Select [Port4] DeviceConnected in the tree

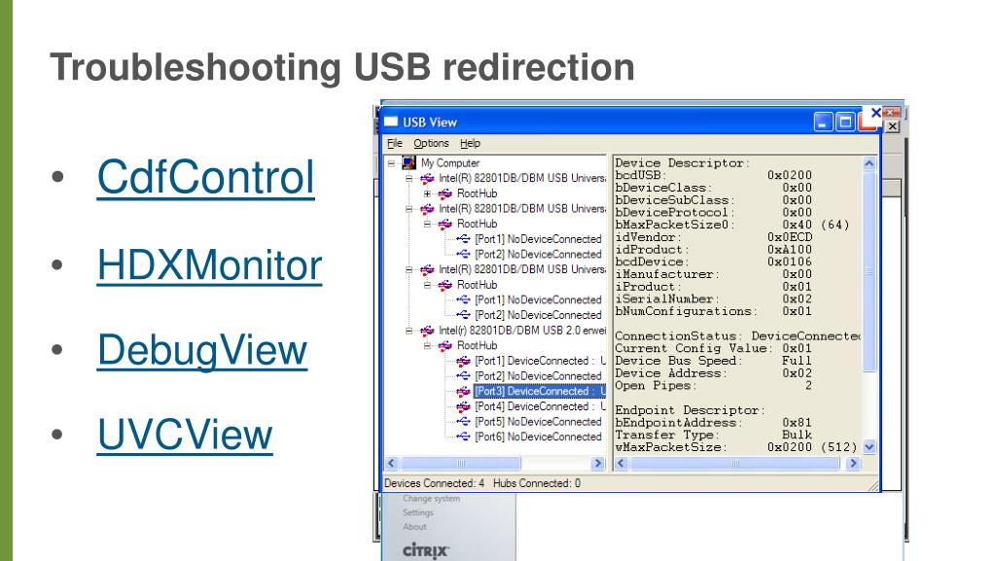click(540, 406)
